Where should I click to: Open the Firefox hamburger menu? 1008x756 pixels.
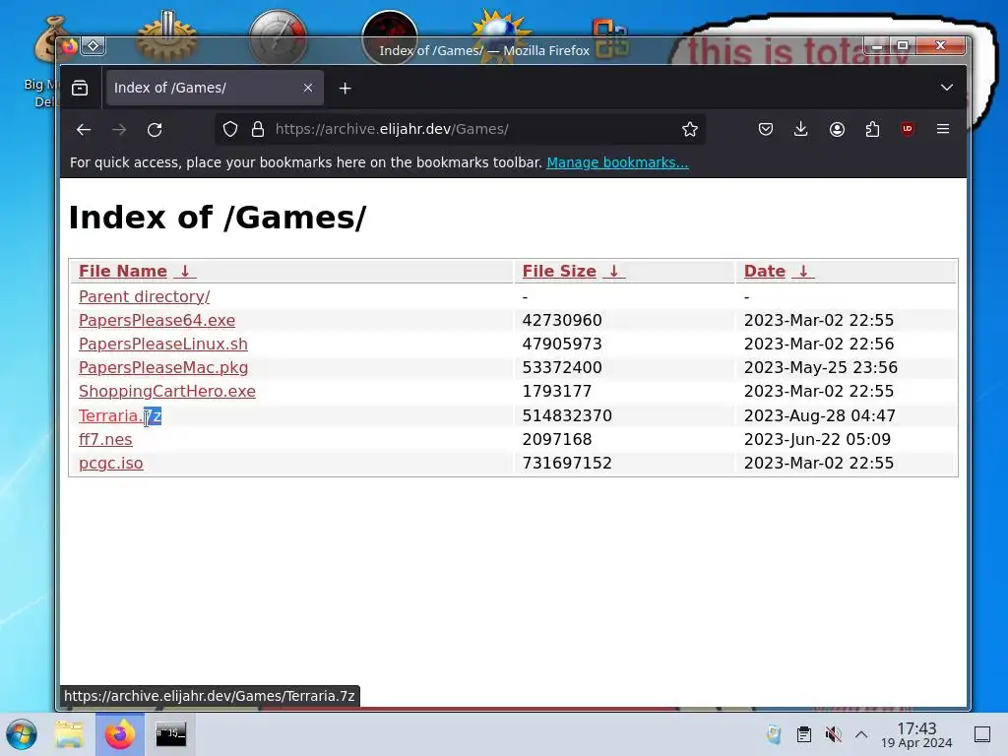pos(943,129)
